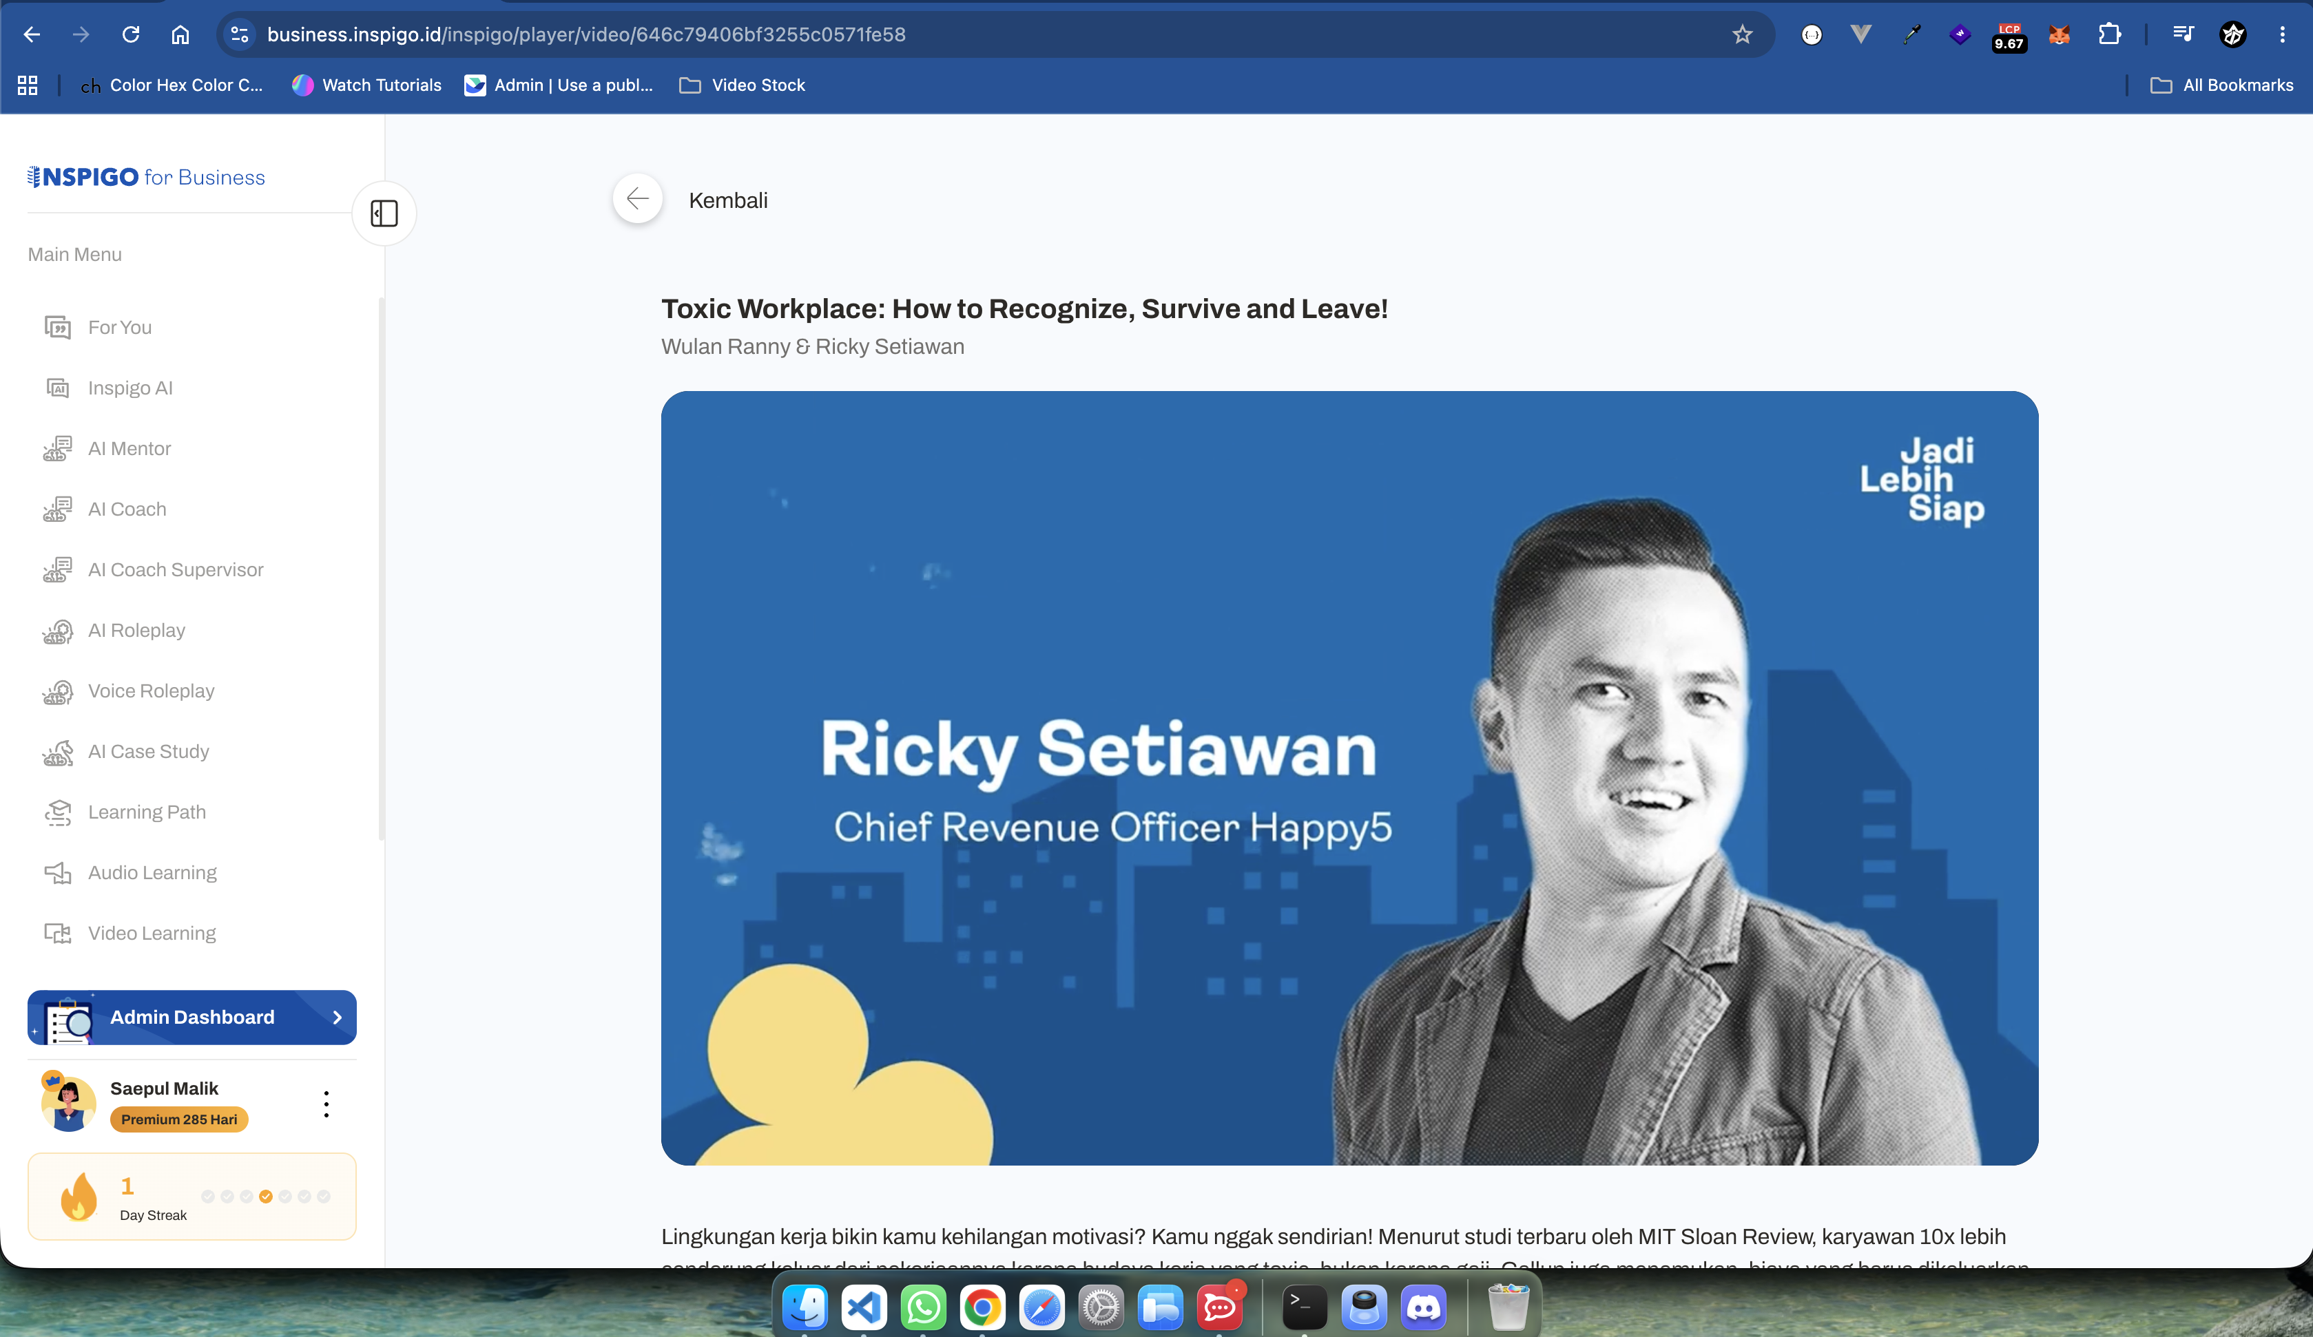Viewport: 2313px width, 1337px height.
Task: Click the Premium 285 Hari badge
Action: point(179,1119)
